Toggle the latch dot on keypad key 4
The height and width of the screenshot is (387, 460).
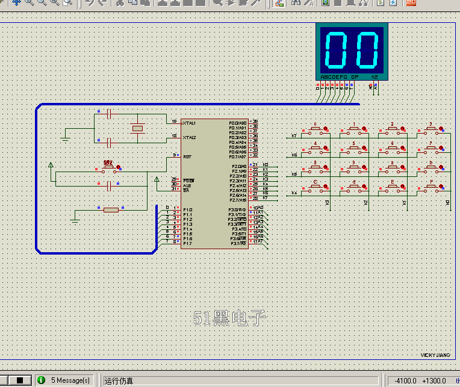pyautogui.click(x=325, y=148)
